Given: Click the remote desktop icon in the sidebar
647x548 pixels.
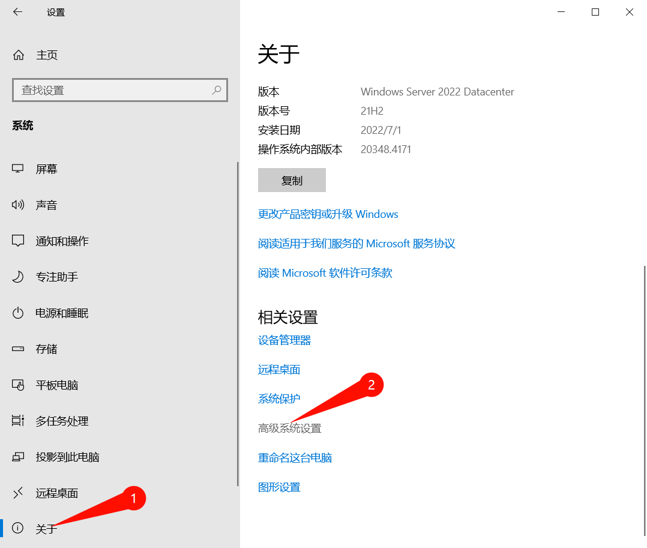Looking at the screenshot, I should coord(18,493).
